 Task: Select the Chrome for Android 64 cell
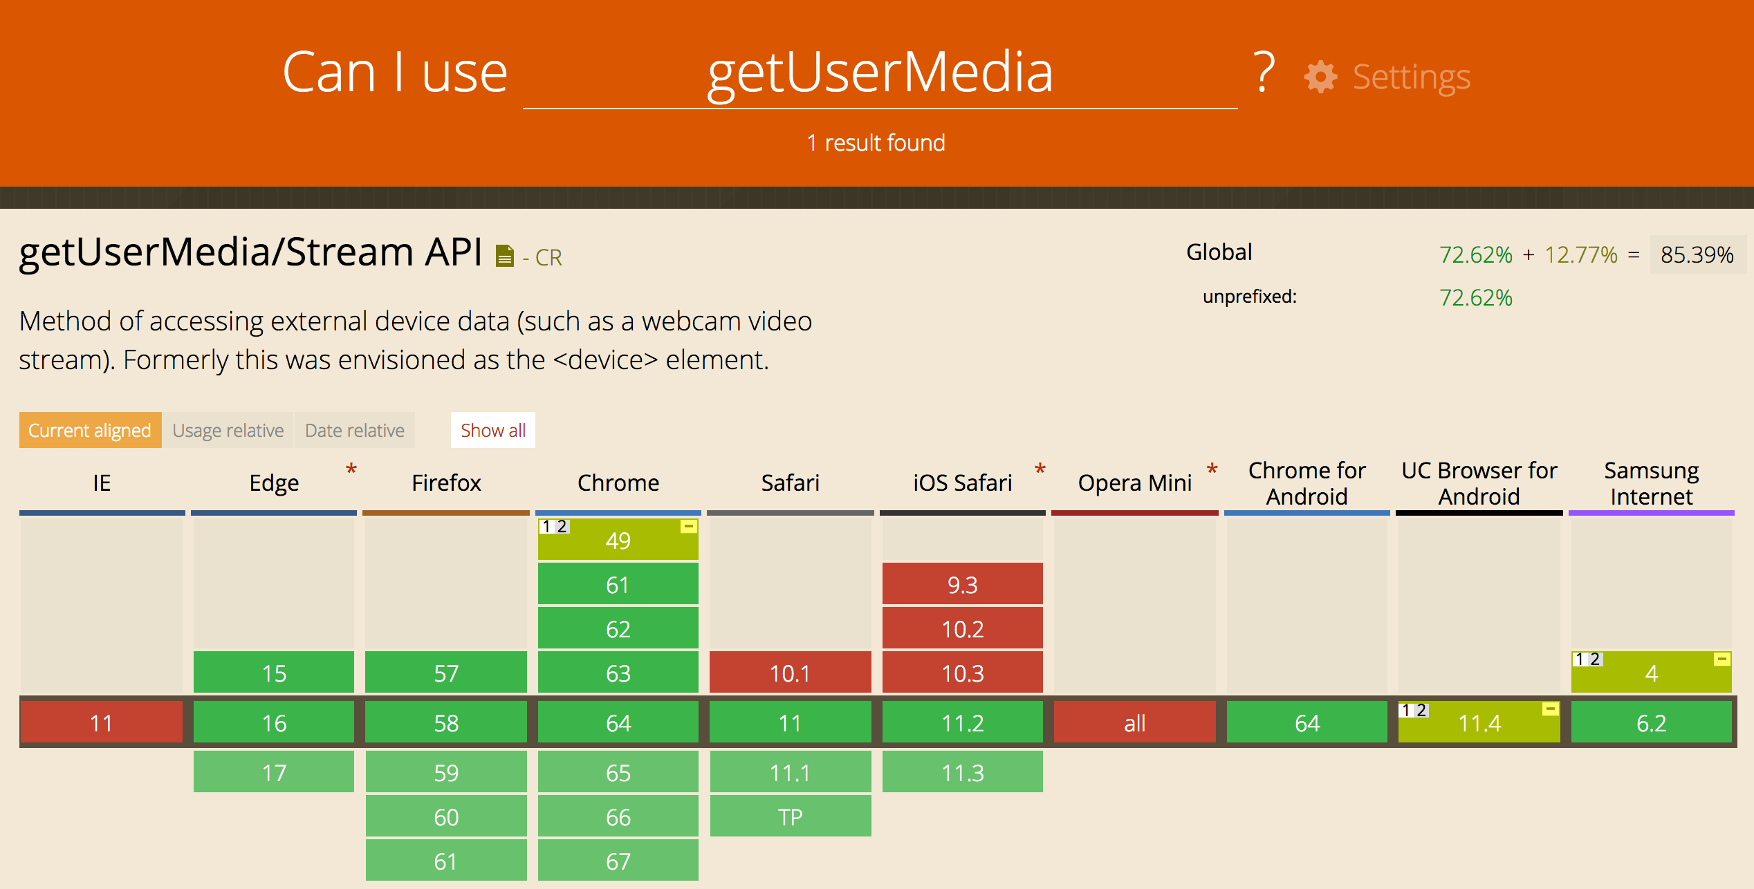point(1307,722)
